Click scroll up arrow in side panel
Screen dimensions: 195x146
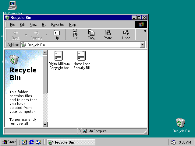tap(45, 53)
